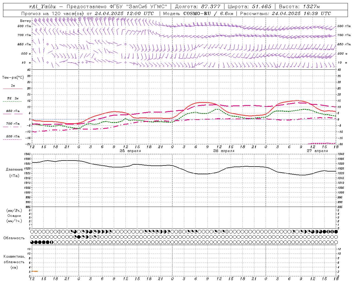The height and width of the screenshot is (281, 352).
Task: Click the "25 апреля" date label
Action: click(x=130, y=151)
